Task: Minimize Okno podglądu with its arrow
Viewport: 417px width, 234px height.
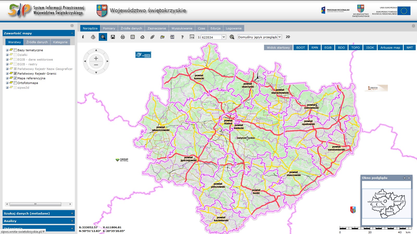Action: click(405, 178)
